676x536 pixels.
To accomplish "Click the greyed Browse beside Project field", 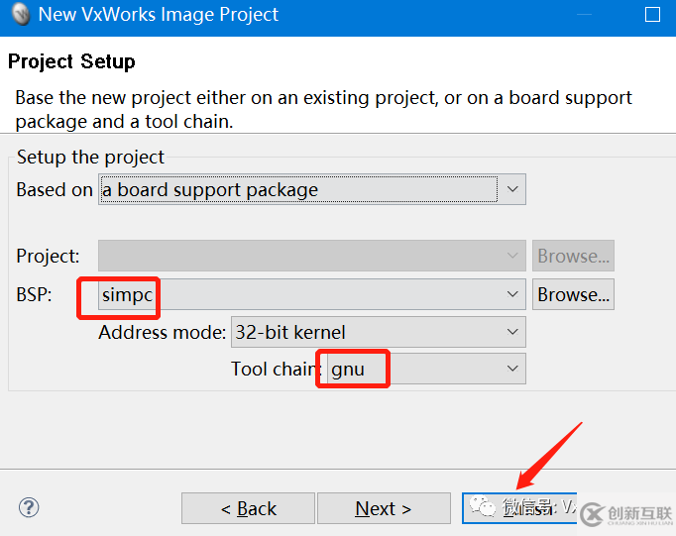I will (573, 256).
